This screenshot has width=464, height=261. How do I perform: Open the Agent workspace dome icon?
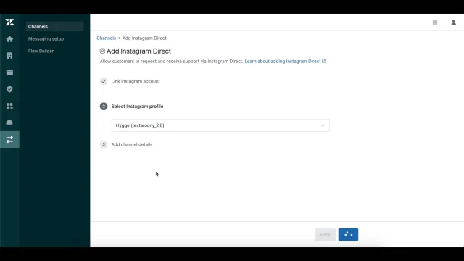[9, 123]
